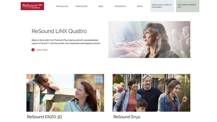
Task: Follow the Learn more link
Action: [42, 50]
